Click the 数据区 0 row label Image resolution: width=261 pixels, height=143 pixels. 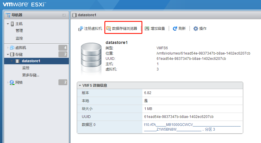click(89, 125)
